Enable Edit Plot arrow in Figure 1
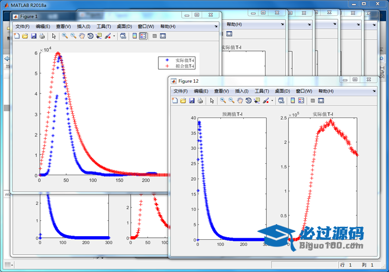This screenshot has height=272, width=389. 54,36
